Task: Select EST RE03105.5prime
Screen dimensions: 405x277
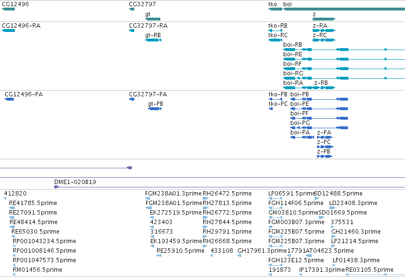Action: pos(375,275)
